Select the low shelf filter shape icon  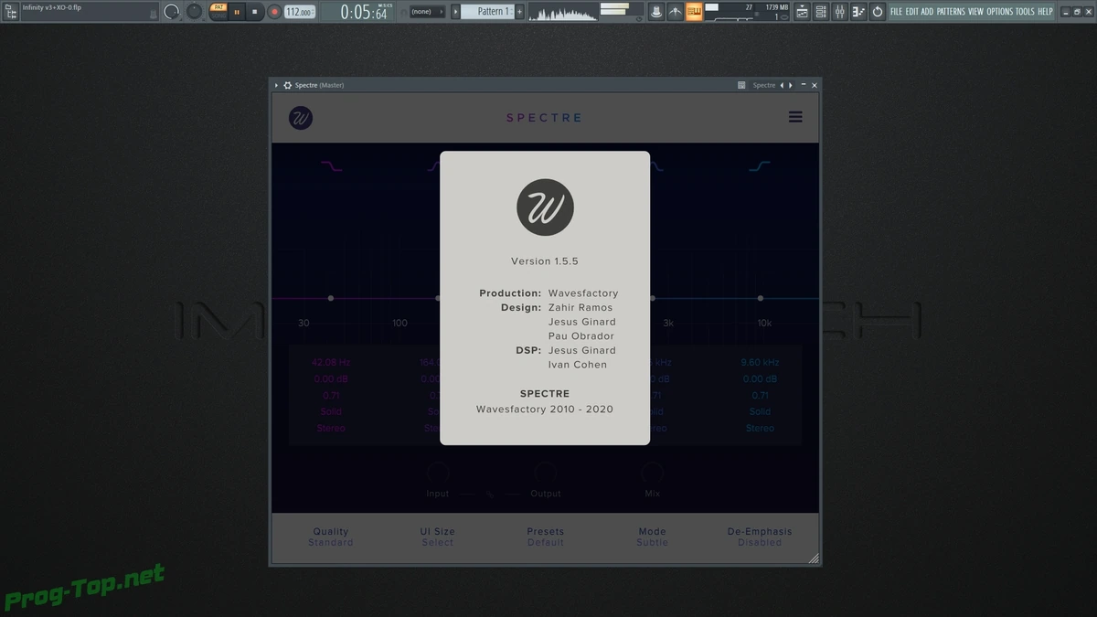pyautogui.click(x=331, y=166)
